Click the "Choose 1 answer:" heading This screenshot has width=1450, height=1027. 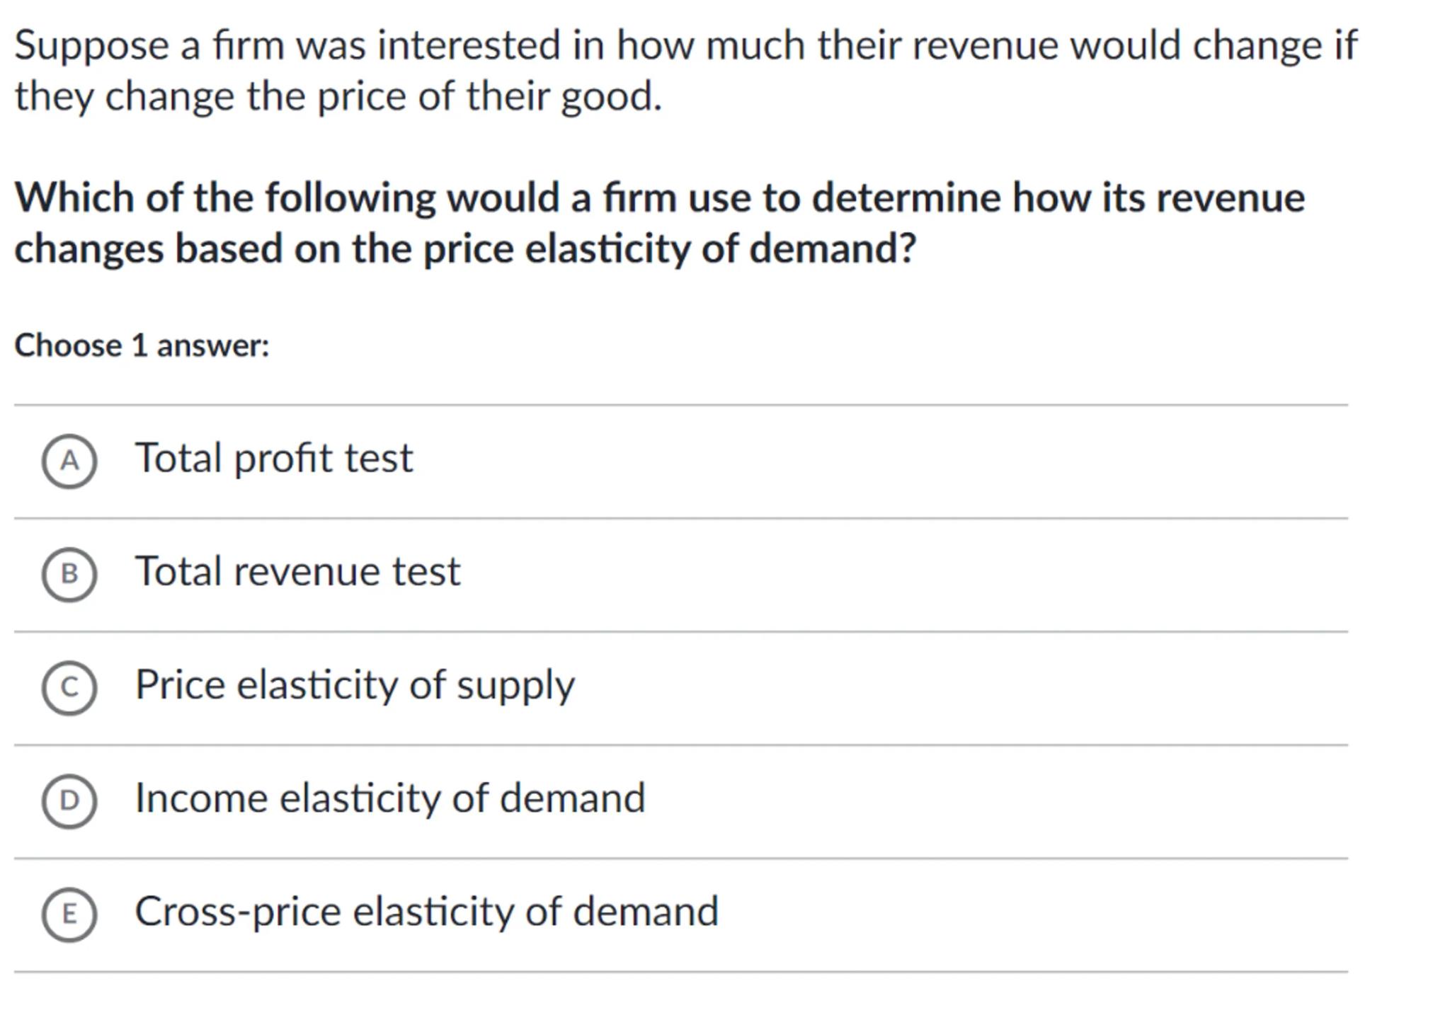pyautogui.click(x=142, y=345)
